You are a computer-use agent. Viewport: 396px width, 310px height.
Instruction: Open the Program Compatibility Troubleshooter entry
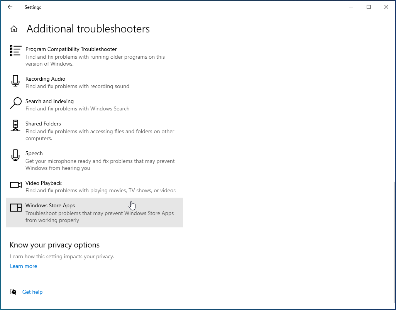(x=71, y=49)
